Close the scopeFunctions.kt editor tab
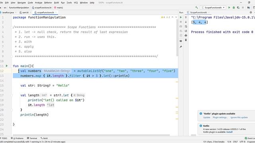The image size is (255, 143). (x=56, y=12)
